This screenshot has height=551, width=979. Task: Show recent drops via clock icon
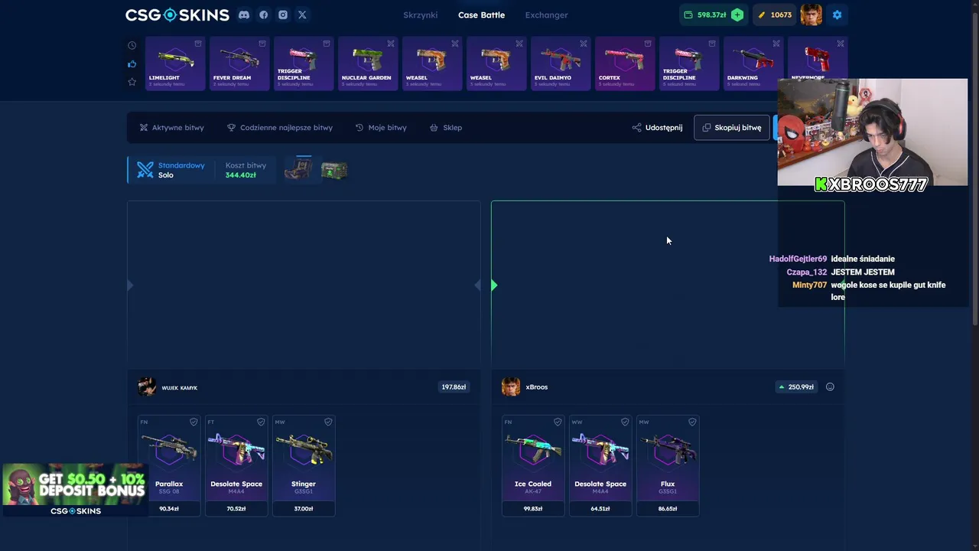click(132, 45)
